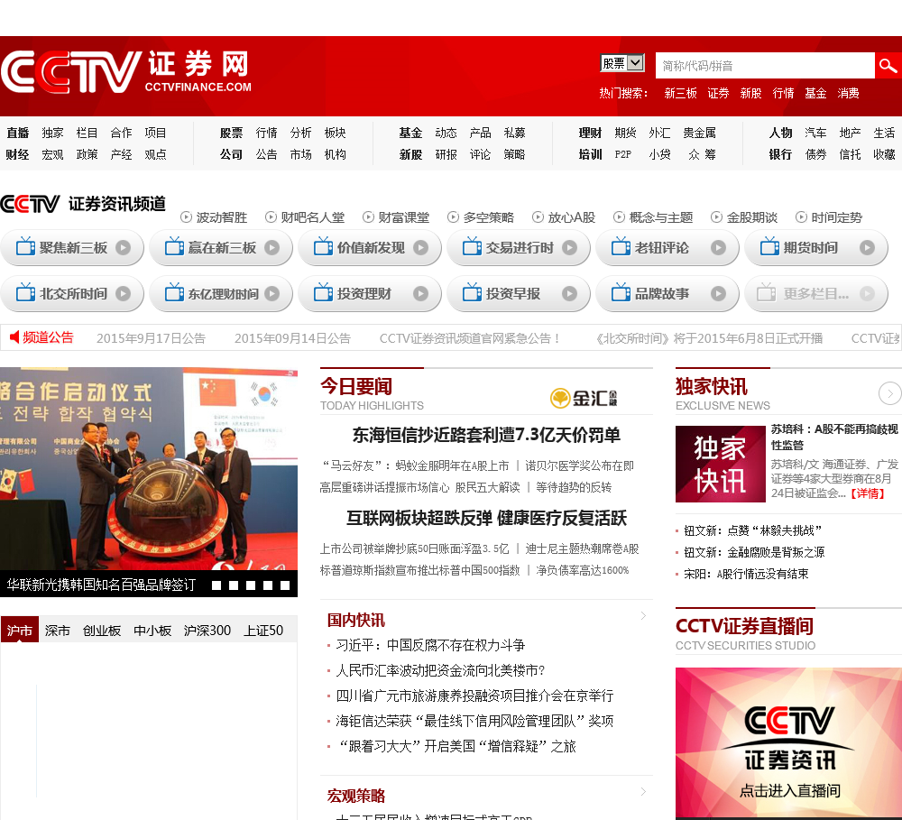
Task: Open 2015年9月17日公告 notice
Action: point(151,338)
